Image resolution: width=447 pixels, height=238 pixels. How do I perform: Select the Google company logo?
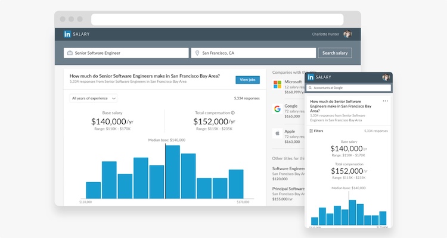(277, 109)
